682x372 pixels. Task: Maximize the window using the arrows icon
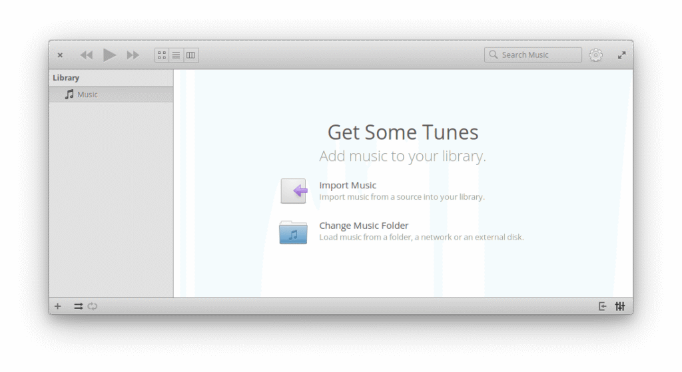(x=621, y=55)
